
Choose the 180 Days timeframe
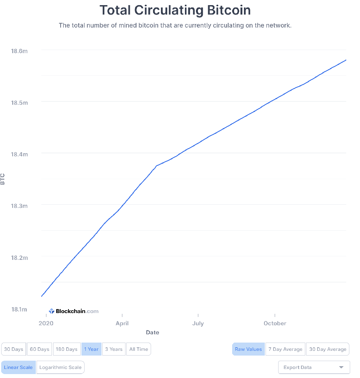click(66, 349)
